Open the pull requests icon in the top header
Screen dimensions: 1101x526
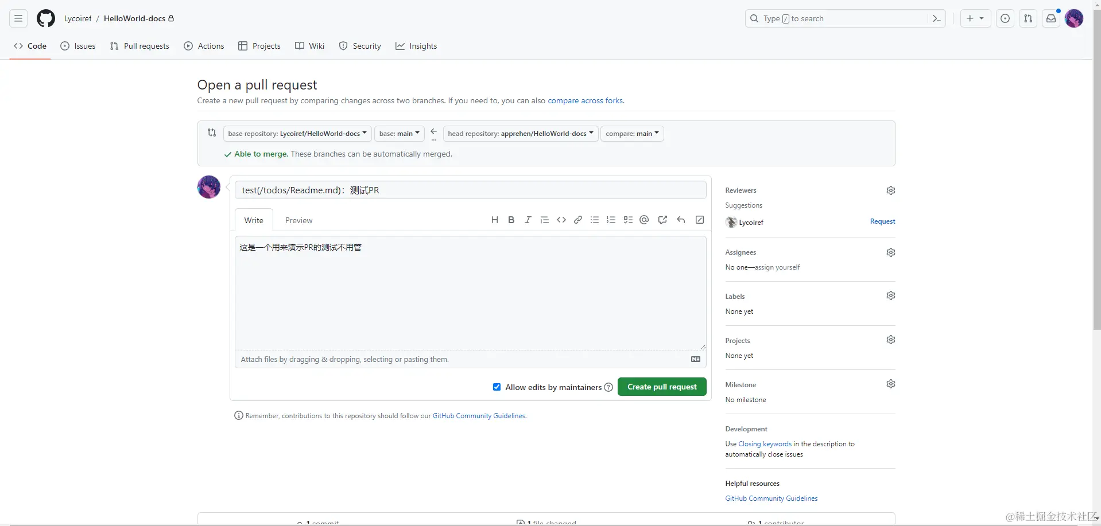pyautogui.click(x=1028, y=18)
